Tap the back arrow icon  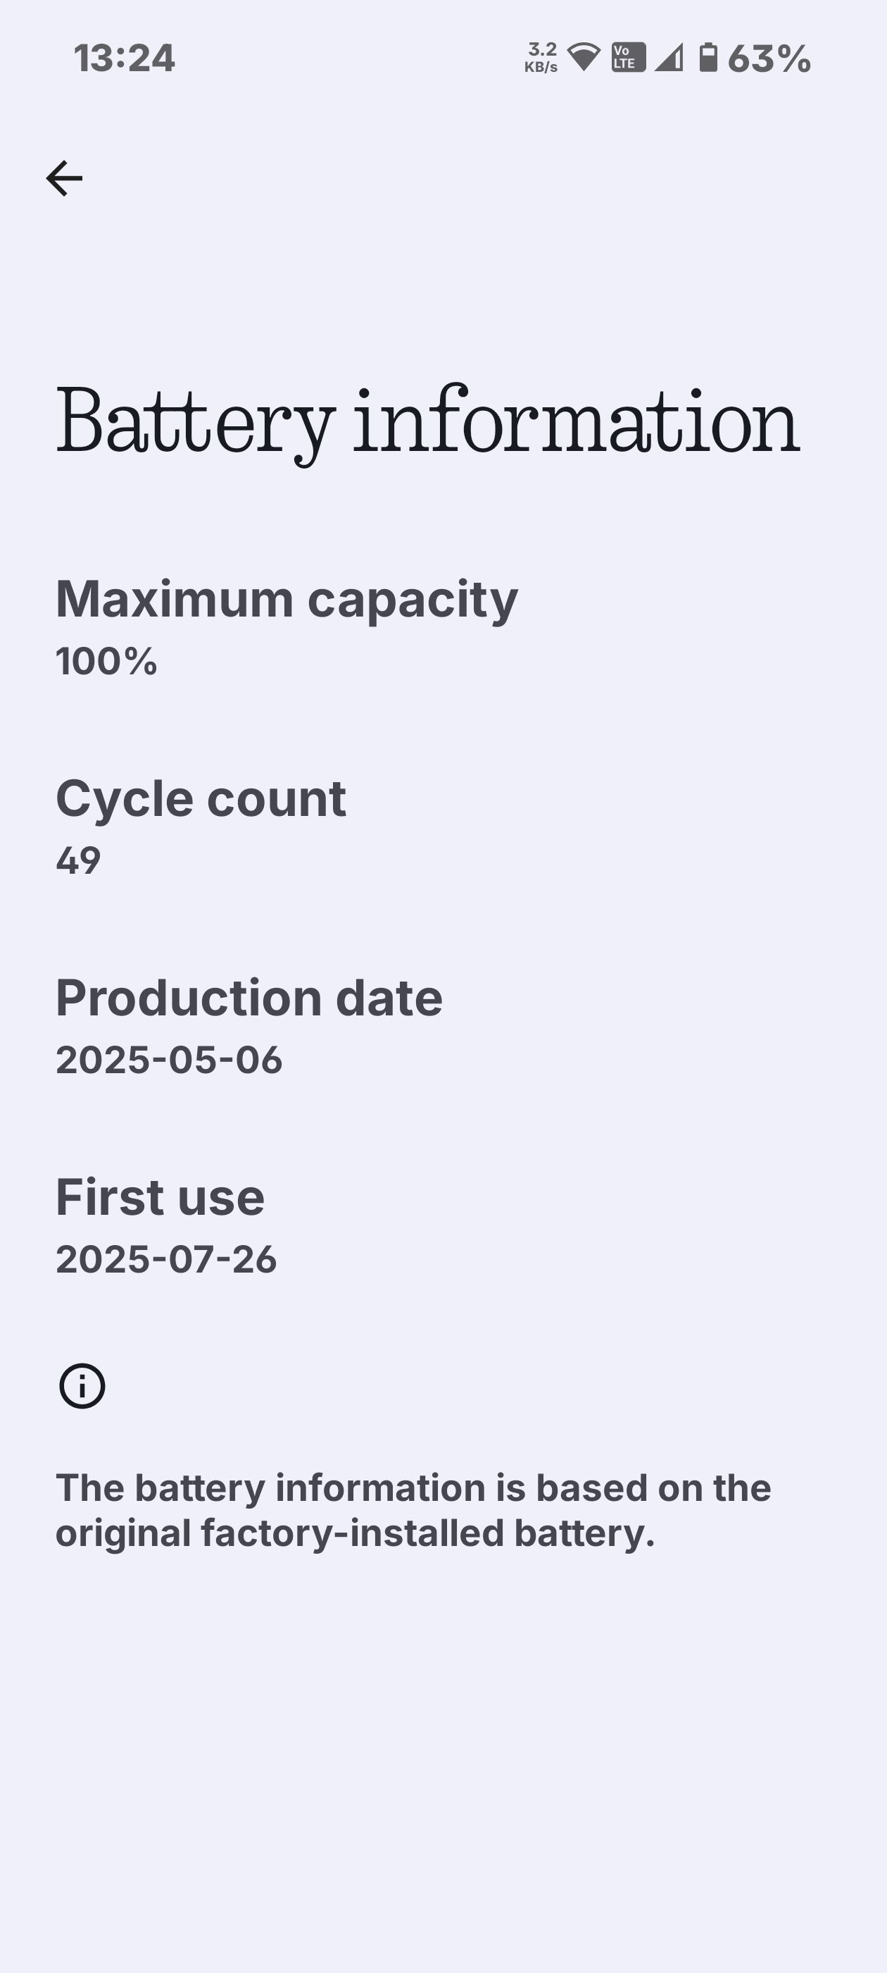[x=64, y=178]
